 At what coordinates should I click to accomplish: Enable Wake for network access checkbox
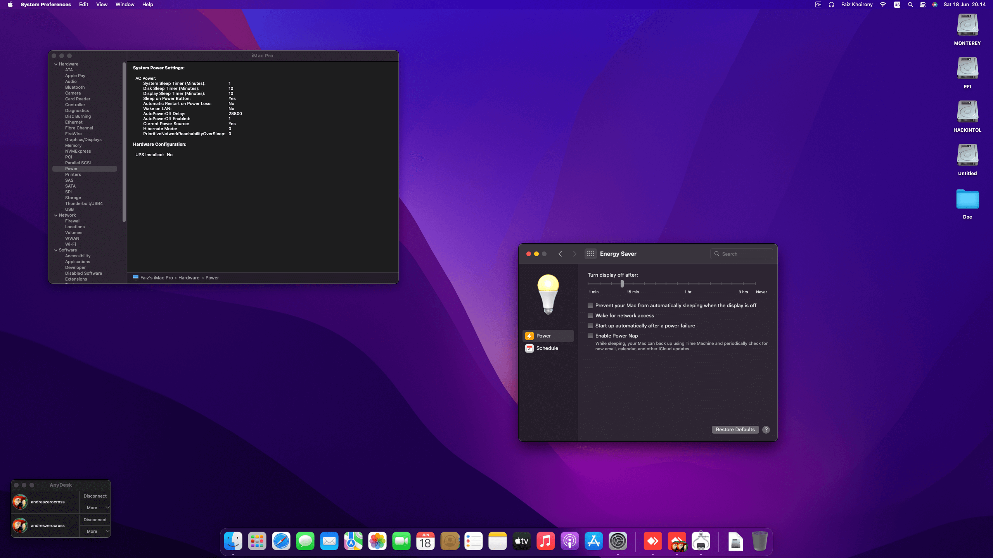(x=590, y=315)
